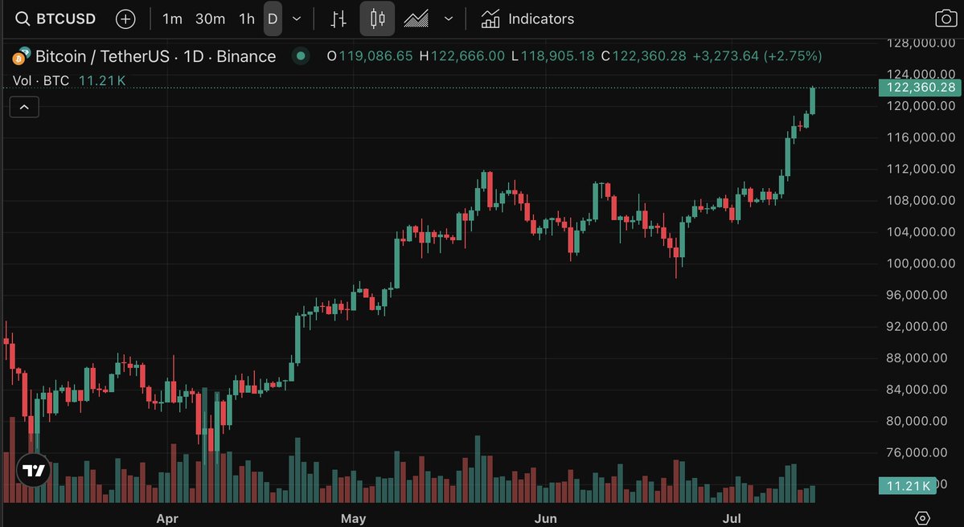
Task: Collapse the indicator legend with the chevron
Action: coord(24,108)
